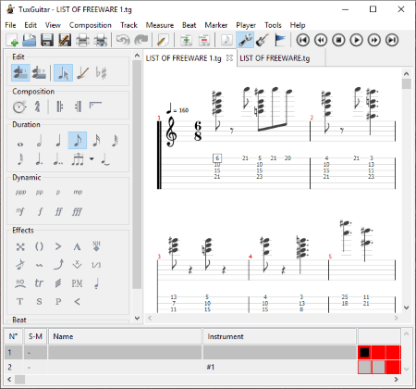Image resolution: width=416 pixels, height=389 pixels.
Task: Add a new track
Action: click(x=186, y=40)
